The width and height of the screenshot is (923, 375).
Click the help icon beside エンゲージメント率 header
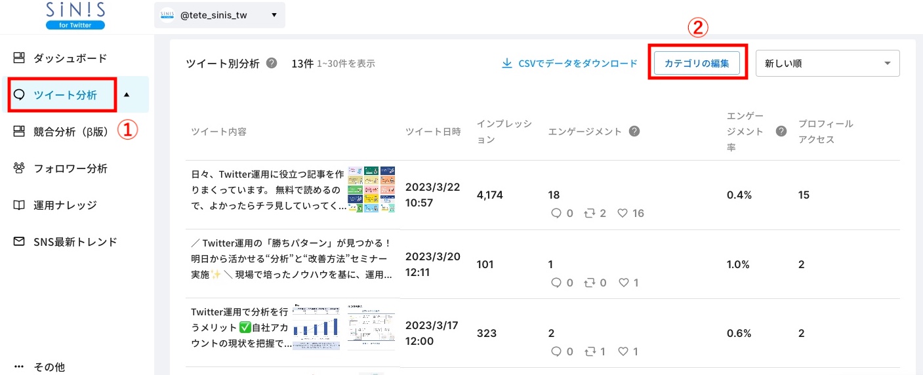781,131
